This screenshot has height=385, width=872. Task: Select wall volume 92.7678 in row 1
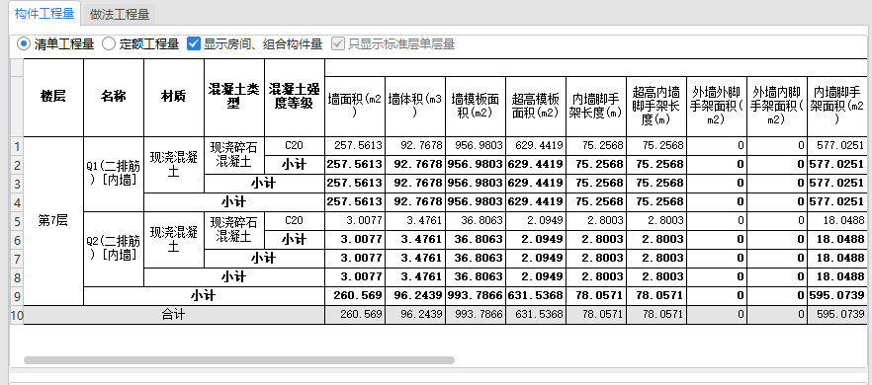click(x=414, y=146)
